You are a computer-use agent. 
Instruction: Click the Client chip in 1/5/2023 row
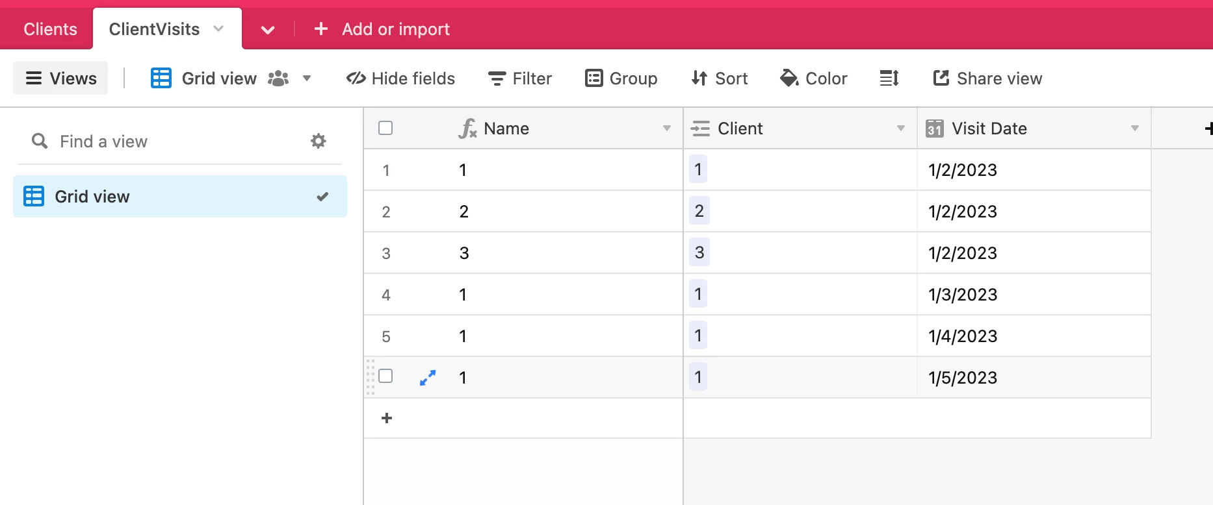pos(698,377)
